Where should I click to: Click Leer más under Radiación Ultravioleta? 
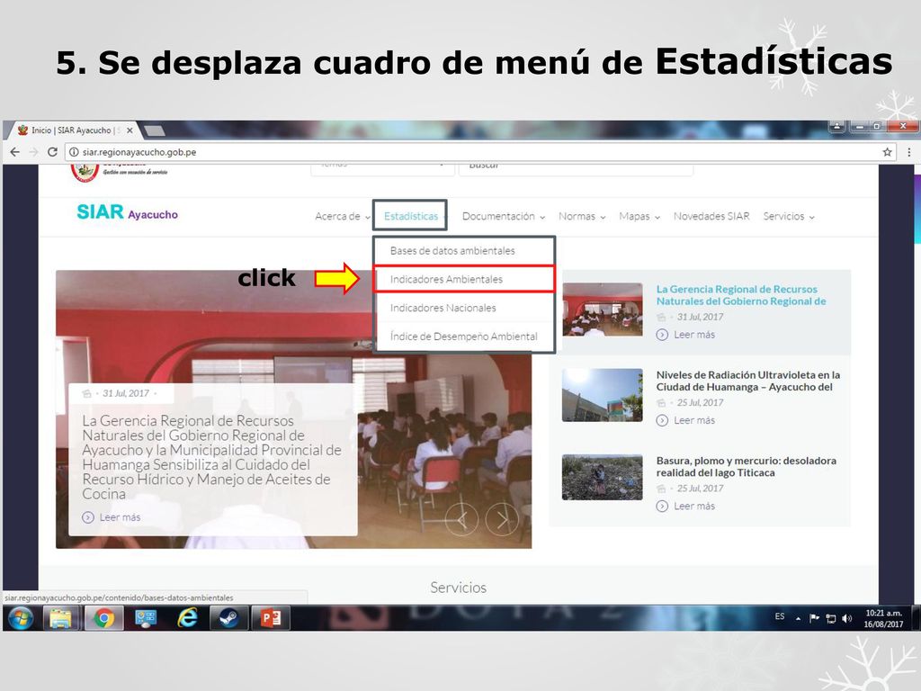[685, 420]
